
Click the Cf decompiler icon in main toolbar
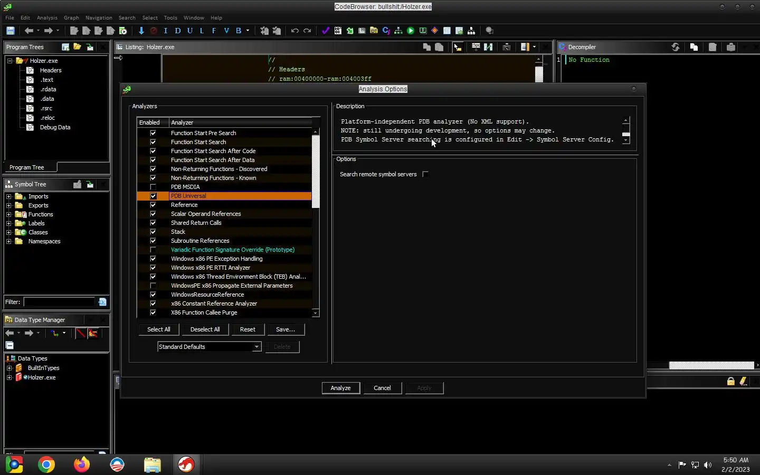(386, 31)
